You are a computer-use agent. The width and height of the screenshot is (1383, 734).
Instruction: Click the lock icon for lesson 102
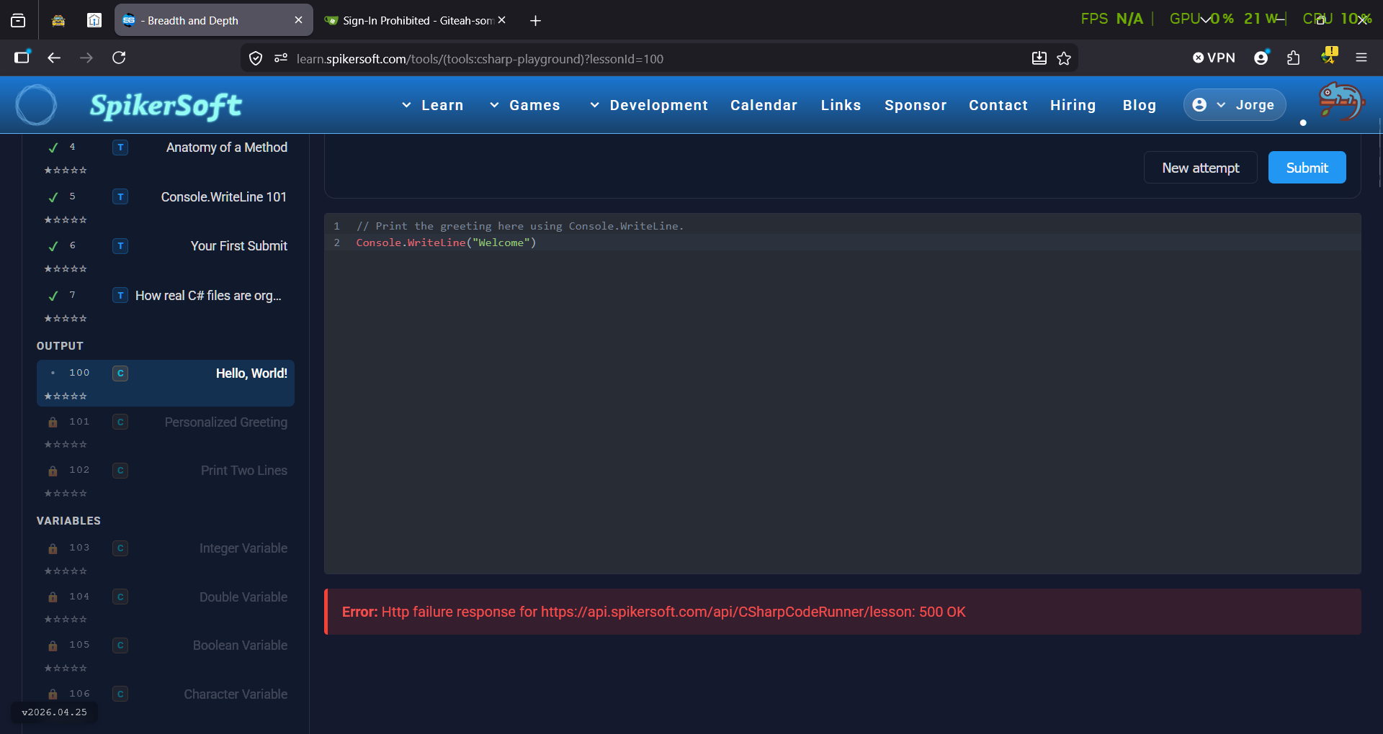point(53,471)
